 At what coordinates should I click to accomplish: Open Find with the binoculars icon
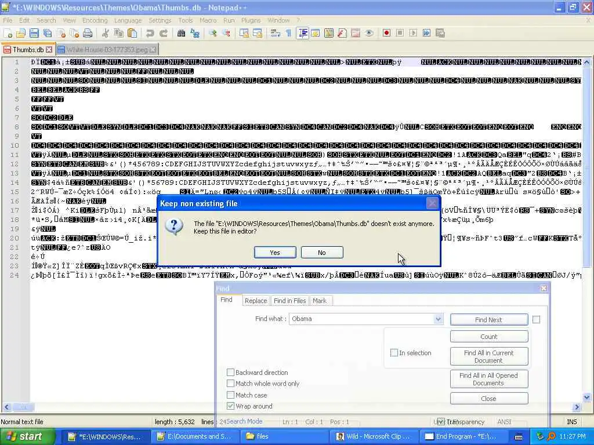coord(181,33)
